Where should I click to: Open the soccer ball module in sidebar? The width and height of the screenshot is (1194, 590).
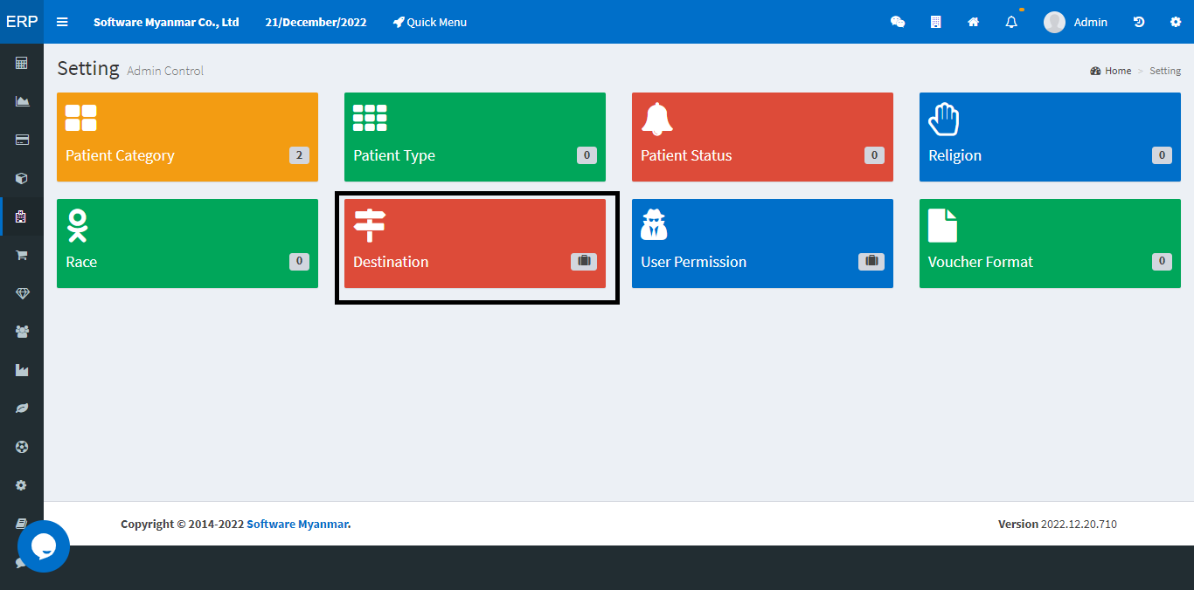(x=22, y=447)
